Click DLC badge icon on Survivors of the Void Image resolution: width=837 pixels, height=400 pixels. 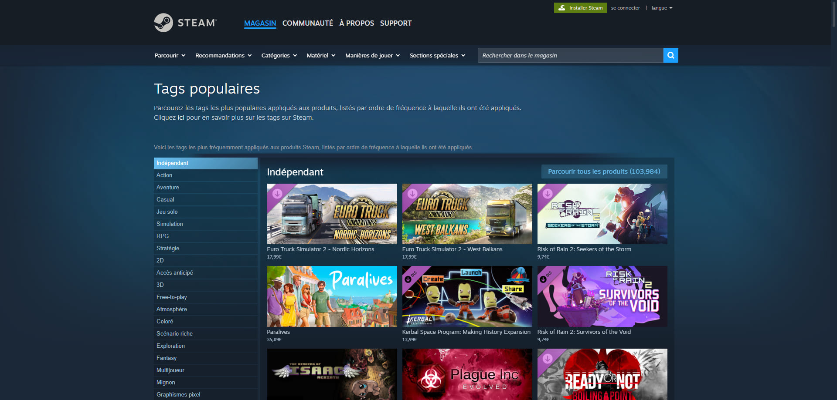[x=543, y=279]
